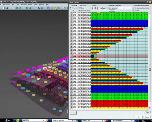This screenshot has width=152, height=122.
Task: Click the second greyed icon at dialog bottom-left
Action: click(75, 113)
